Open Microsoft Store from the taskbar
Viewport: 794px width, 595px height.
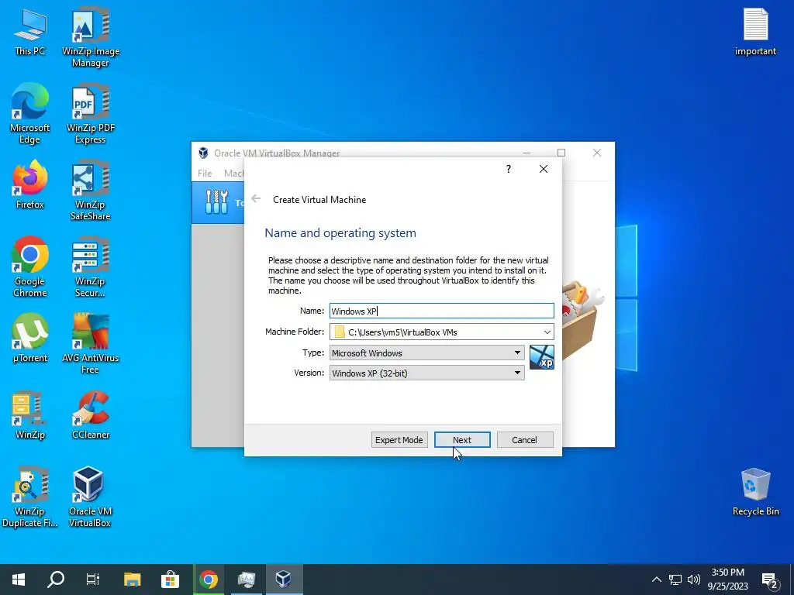(170, 580)
